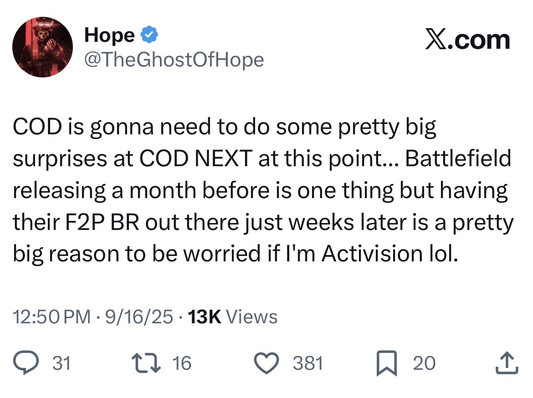Click the 12:50 PM timestamp
This screenshot has width=533, height=398.
[x=51, y=317]
